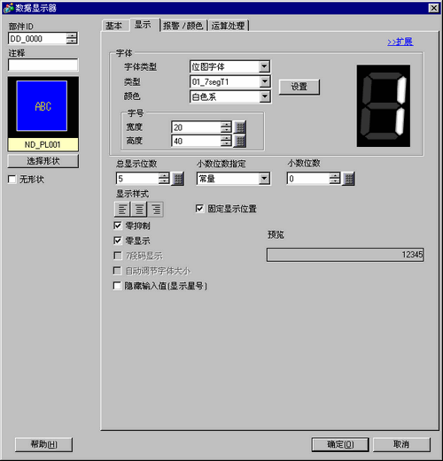This screenshot has height=461, width=443.
Task: Open keypad icon next to 高度 field
Action: point(240,141)
